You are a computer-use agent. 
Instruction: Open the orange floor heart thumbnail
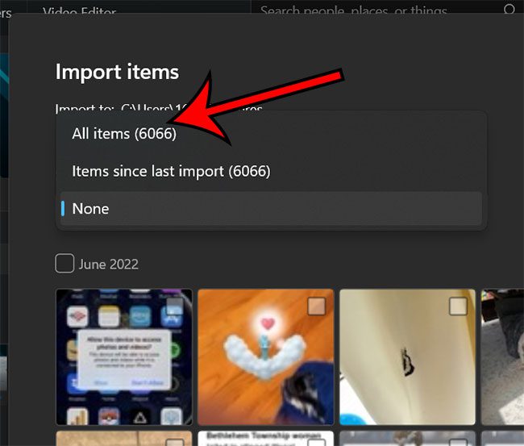click(x=266, y=357)
